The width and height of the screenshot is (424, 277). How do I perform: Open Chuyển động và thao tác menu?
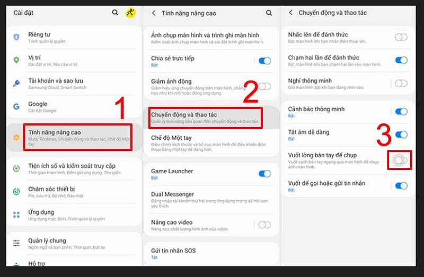[x=205, y=118]
